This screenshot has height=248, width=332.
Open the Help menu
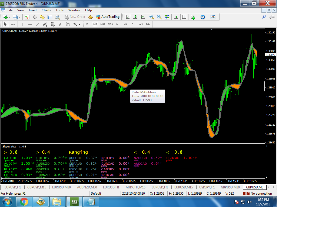click(88, 10)
